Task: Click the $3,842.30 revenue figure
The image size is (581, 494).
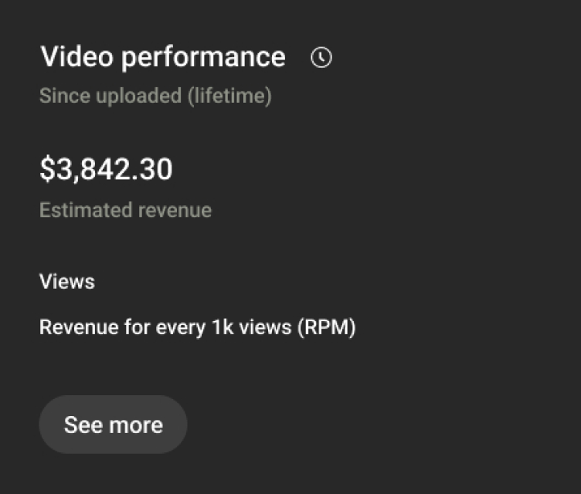Action: 106,169
